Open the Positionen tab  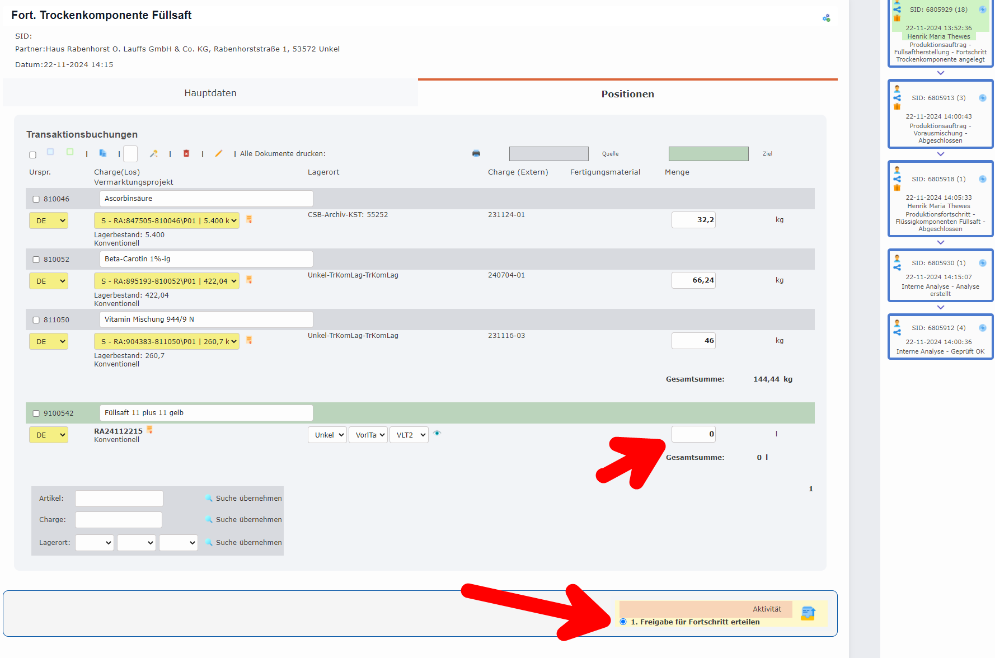point(627,94)
